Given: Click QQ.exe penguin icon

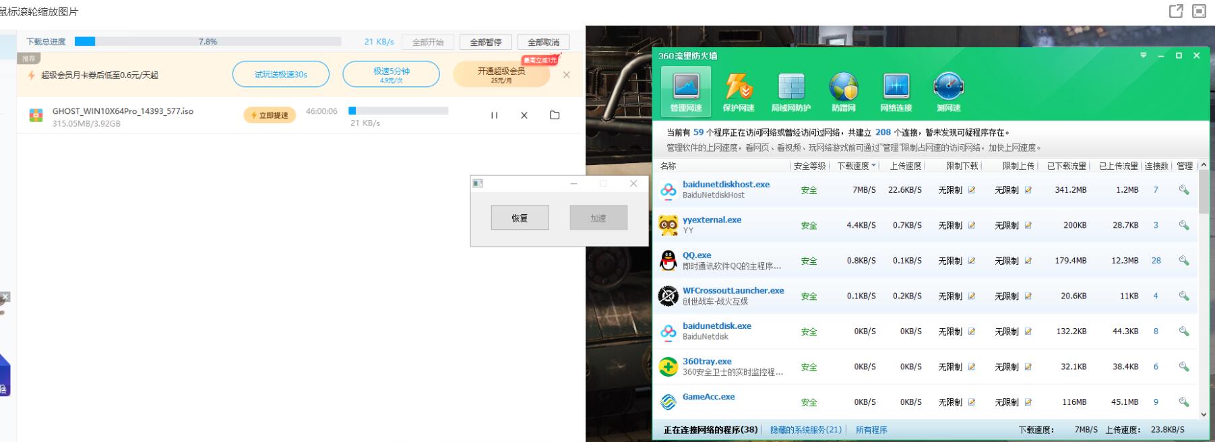Looking at the screenshot, I should tap(668, 261).
